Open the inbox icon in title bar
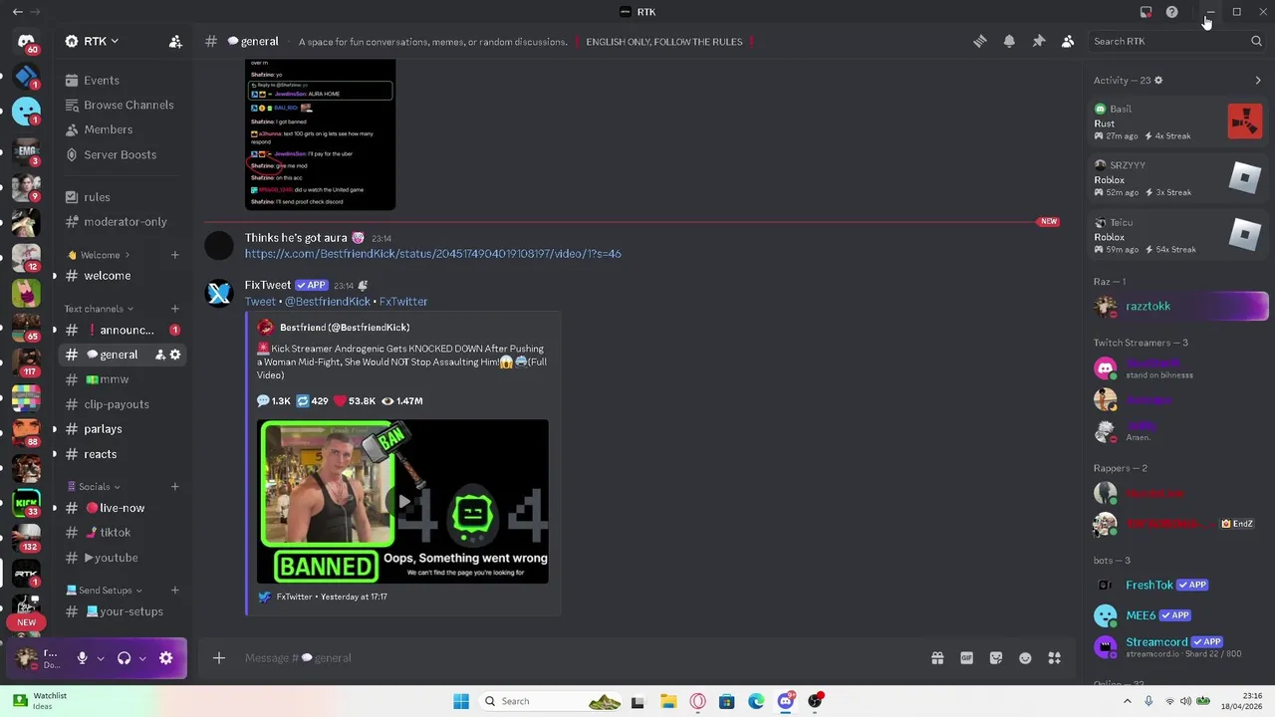This screenshot has width=1275, height=717. tap(1146, 12)
